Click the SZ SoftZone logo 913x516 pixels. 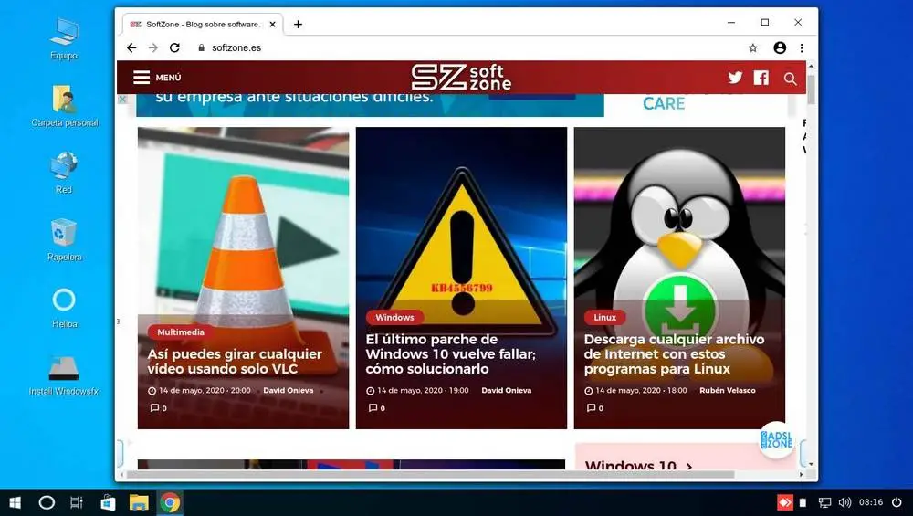(x=461, y=78)
